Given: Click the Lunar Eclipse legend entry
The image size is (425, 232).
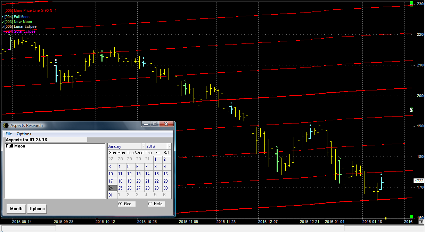Looking at the screenshot, I should [x=20, y=26].
